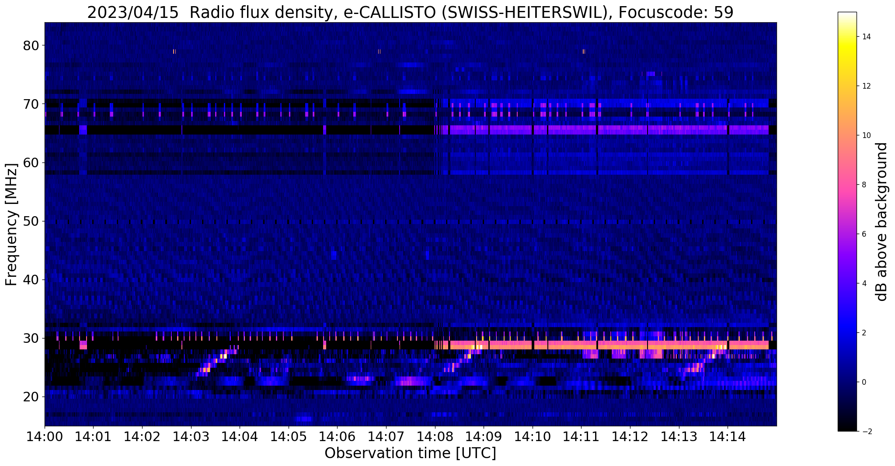895x466 pixels.
Task: Click the colorbar tick label 6
Action: pos(864,234)
